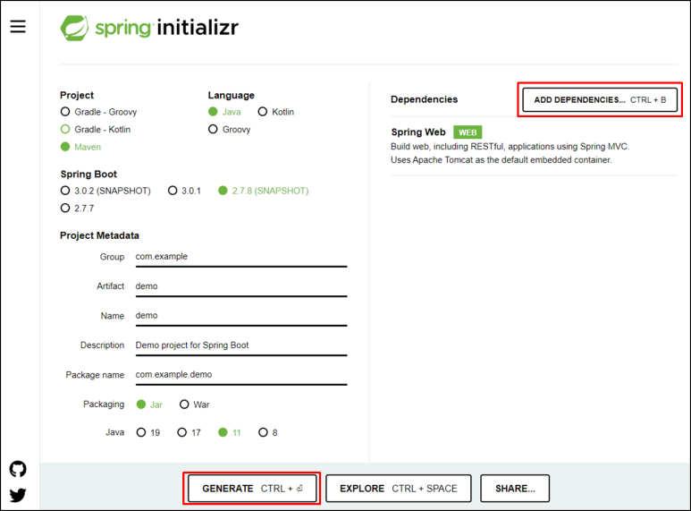
Task: Select Spring Boot 3.0.2 (SNAPSHOT)
Action: (x=105, y=191)
